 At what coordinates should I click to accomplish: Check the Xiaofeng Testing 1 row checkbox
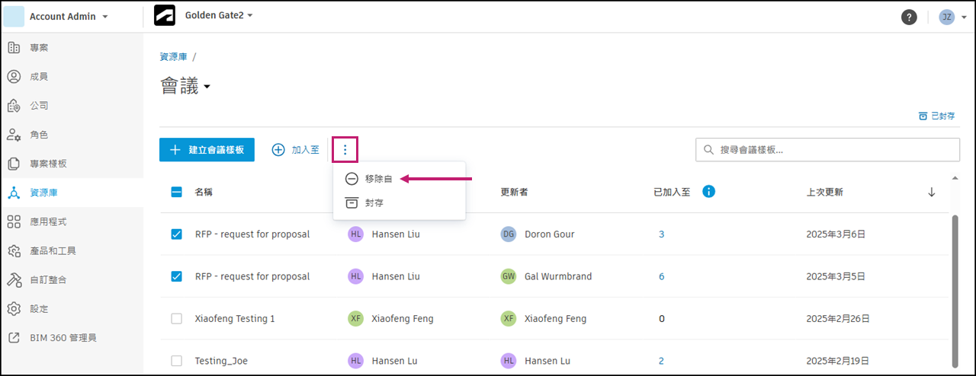[177, 319]
